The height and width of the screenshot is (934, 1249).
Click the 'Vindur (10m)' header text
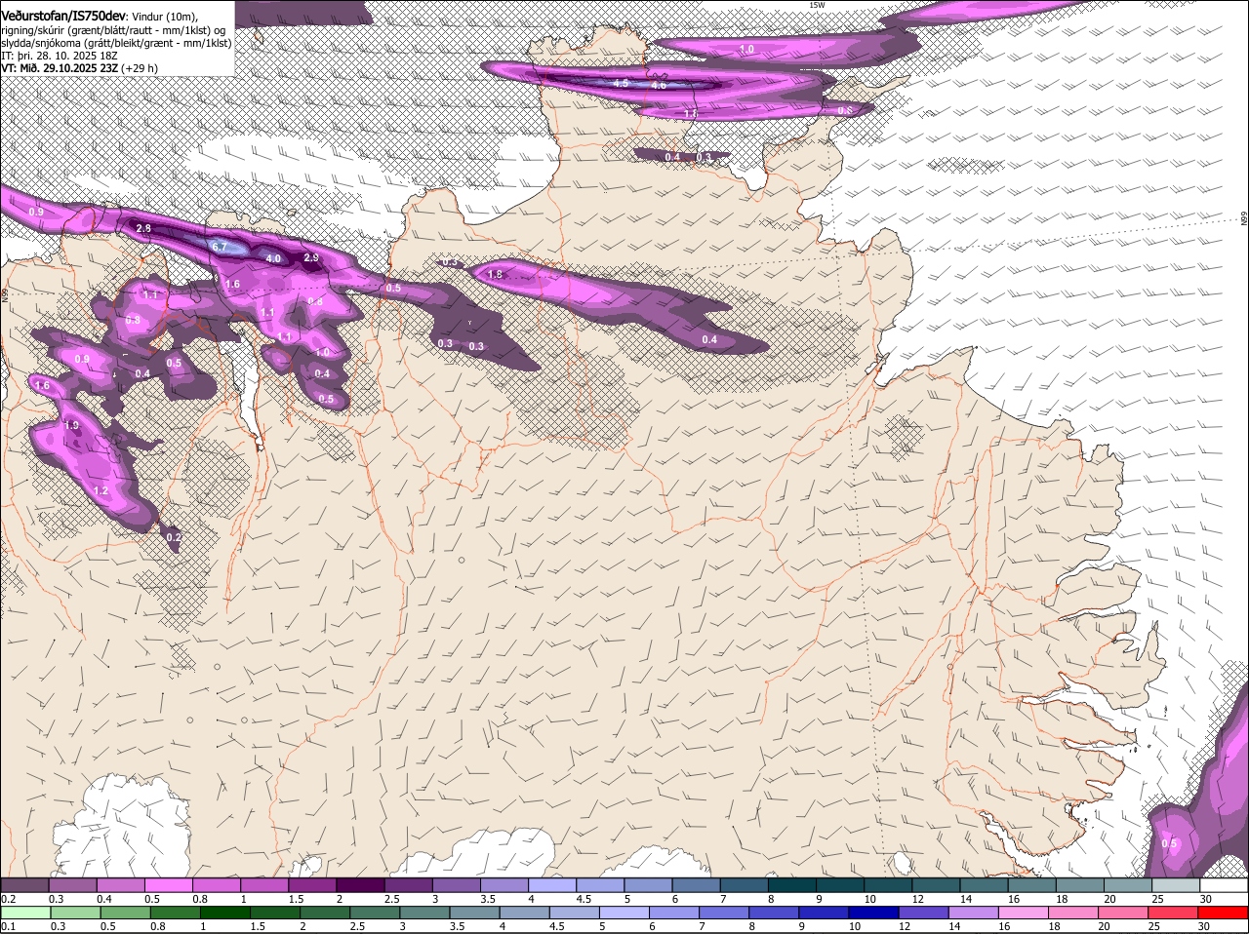click(x=165, y=17)
